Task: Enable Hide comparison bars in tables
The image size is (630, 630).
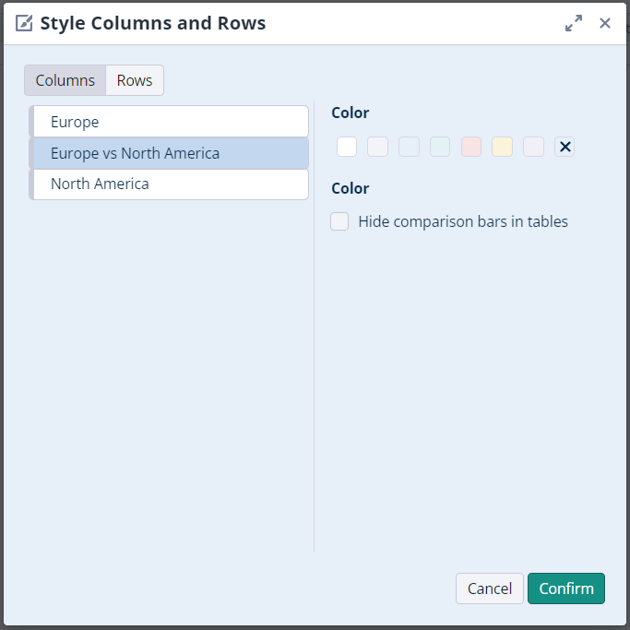Action: [x=340, y=221]
